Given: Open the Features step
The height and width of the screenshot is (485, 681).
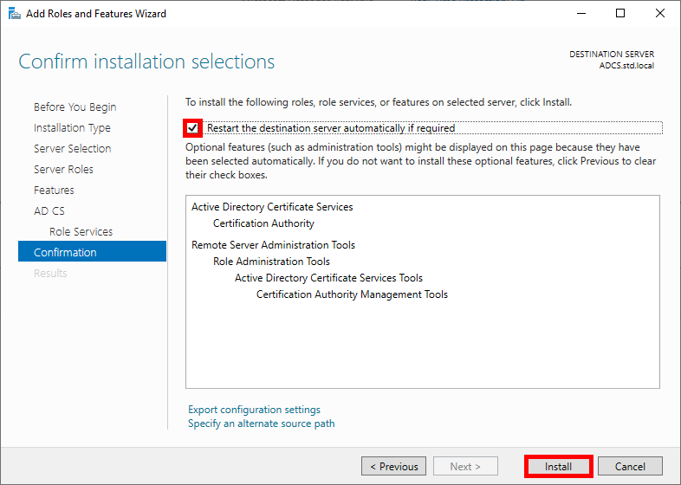Looking at the screenshot, I should 54,191.
